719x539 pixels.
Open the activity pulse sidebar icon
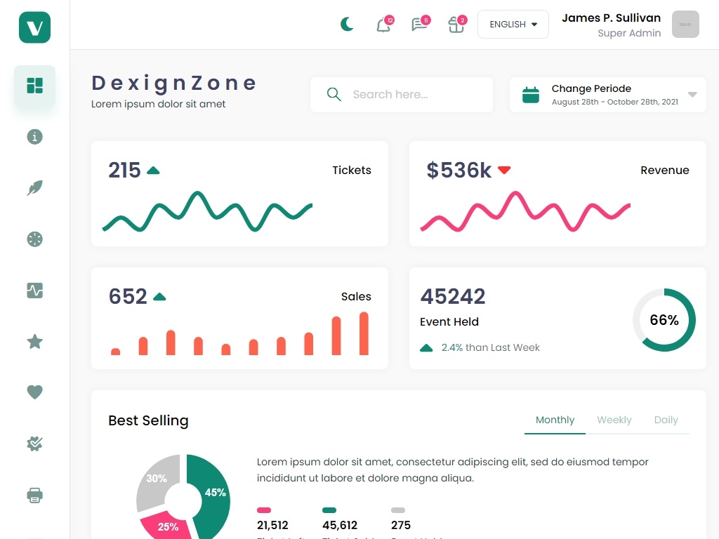(x=35, y=291)
